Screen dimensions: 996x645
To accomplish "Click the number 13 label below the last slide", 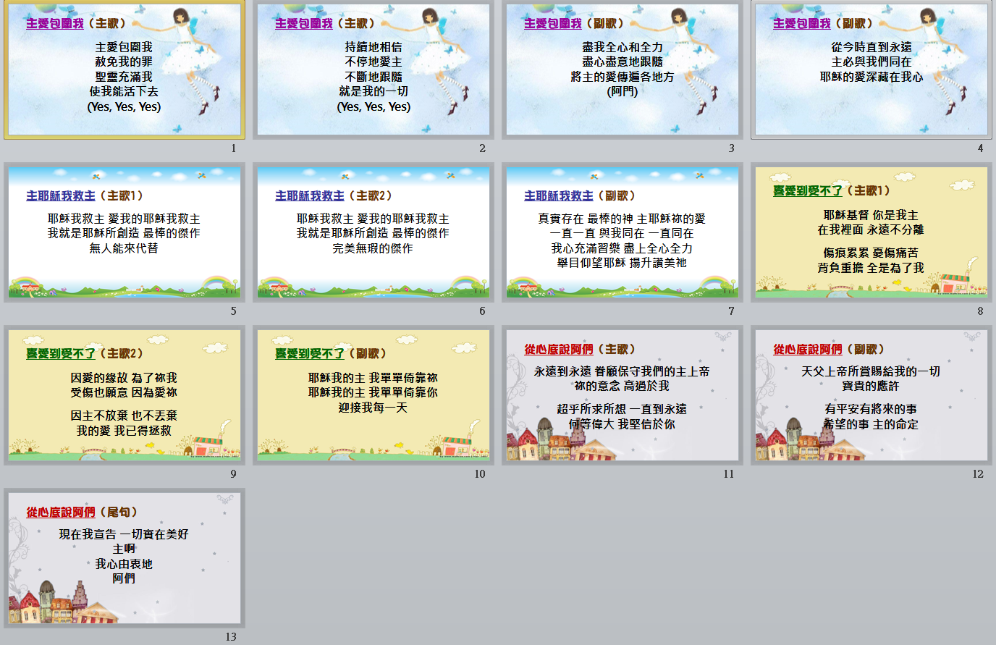I will point(231,637).
